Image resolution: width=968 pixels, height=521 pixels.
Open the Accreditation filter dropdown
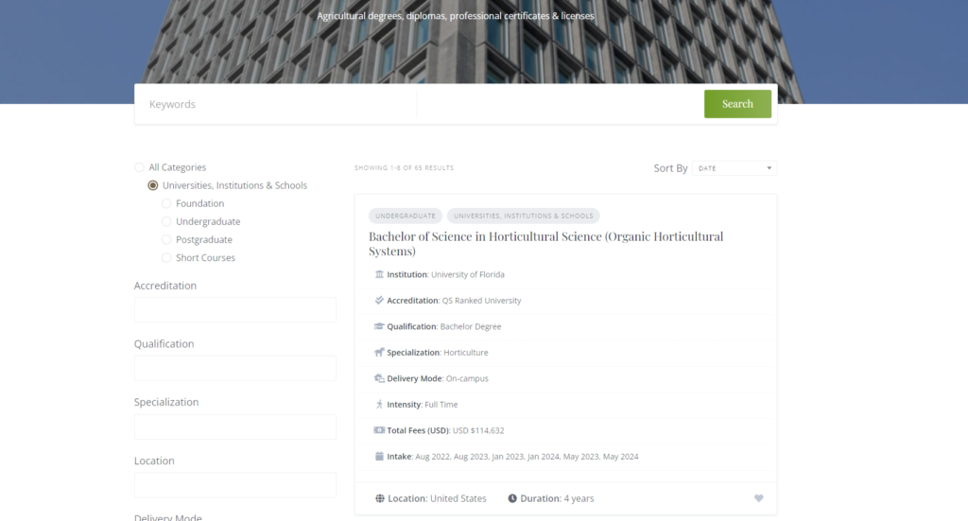[x=234, y=310]
